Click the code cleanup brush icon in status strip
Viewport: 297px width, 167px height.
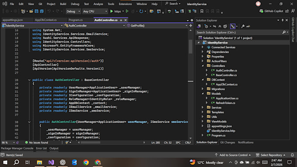click(x=67, y=143)
